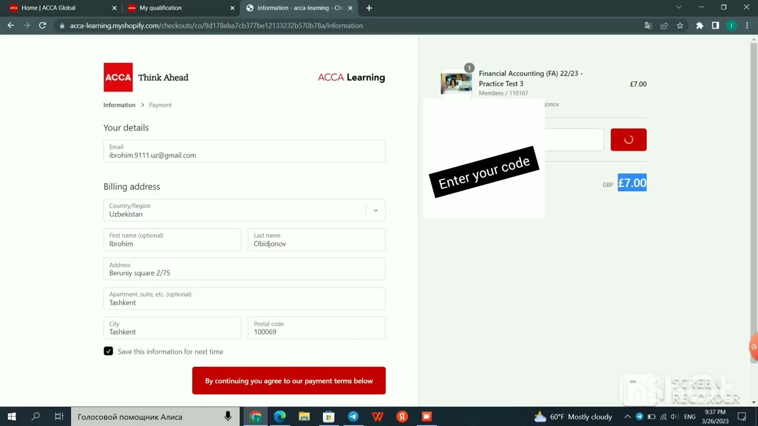
Task: Open Telegram from the taskbar
Action: [353, 417]
